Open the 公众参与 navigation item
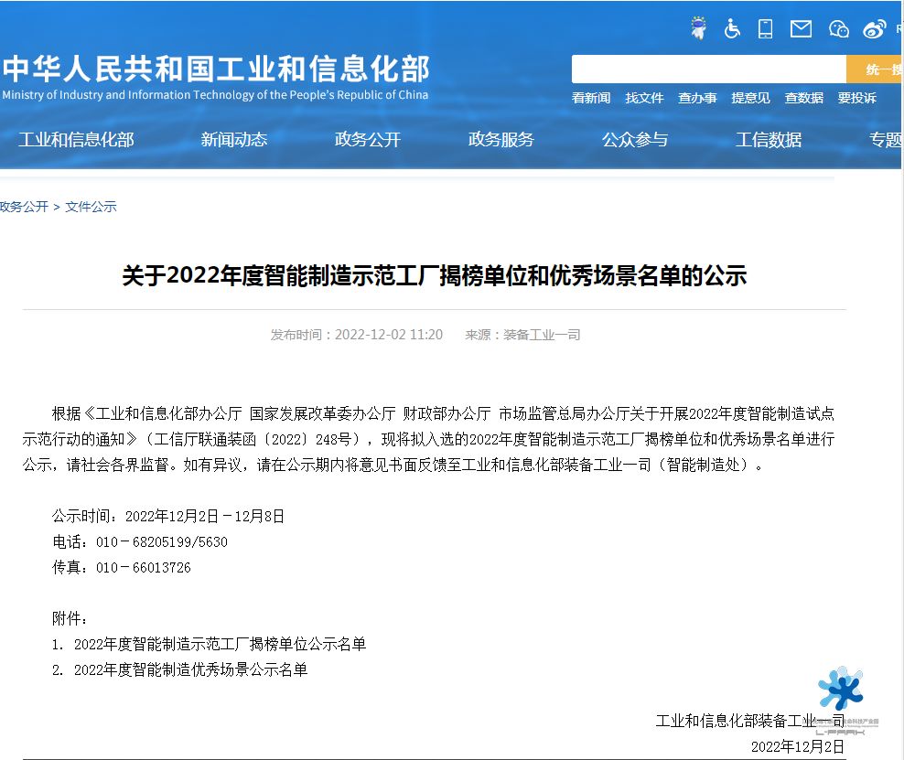This screenshot has height=760, width=904. point(635,140)
